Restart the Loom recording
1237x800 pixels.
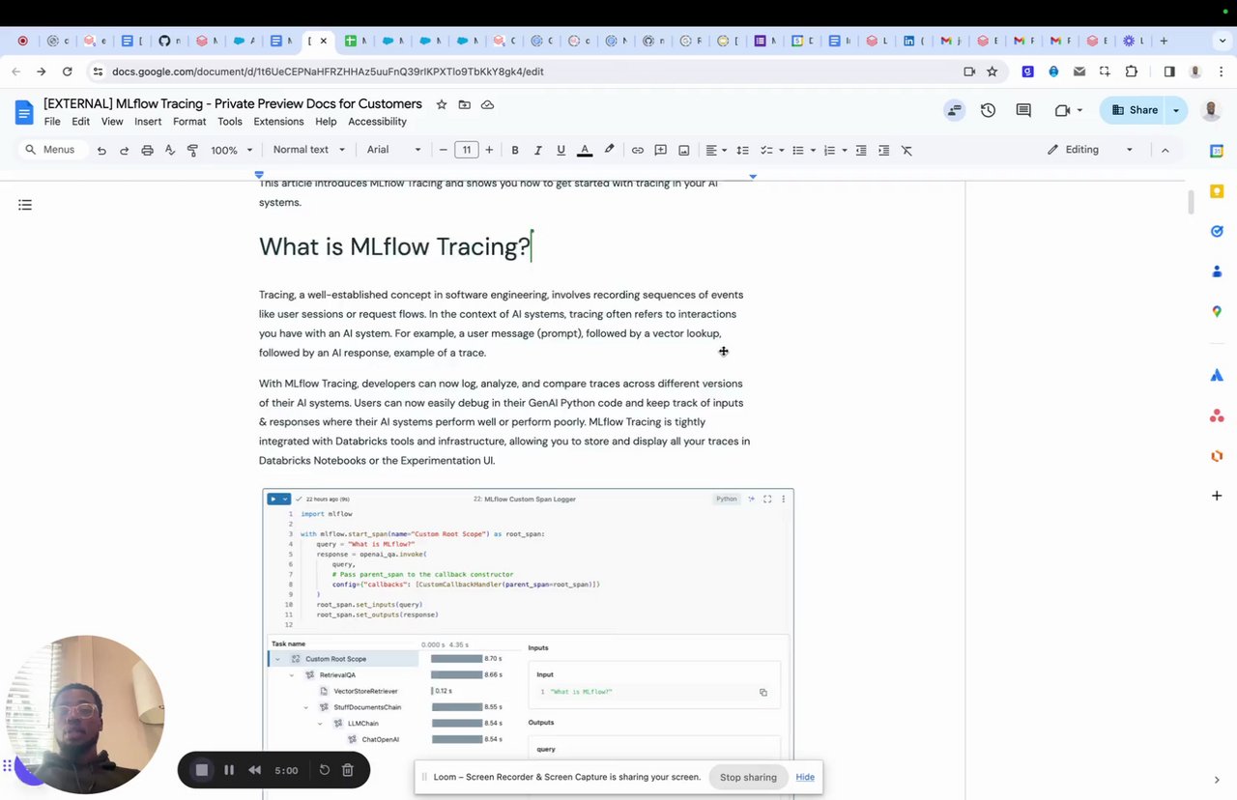coord(325,770)
